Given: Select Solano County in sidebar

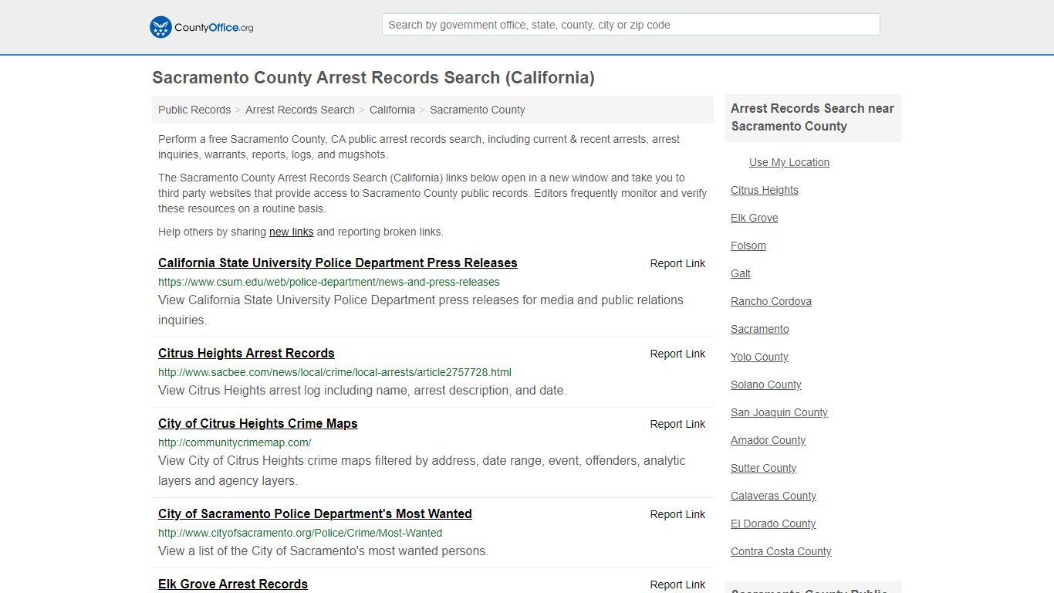Looking at the screenshot, I should click(x=766, y=385).
